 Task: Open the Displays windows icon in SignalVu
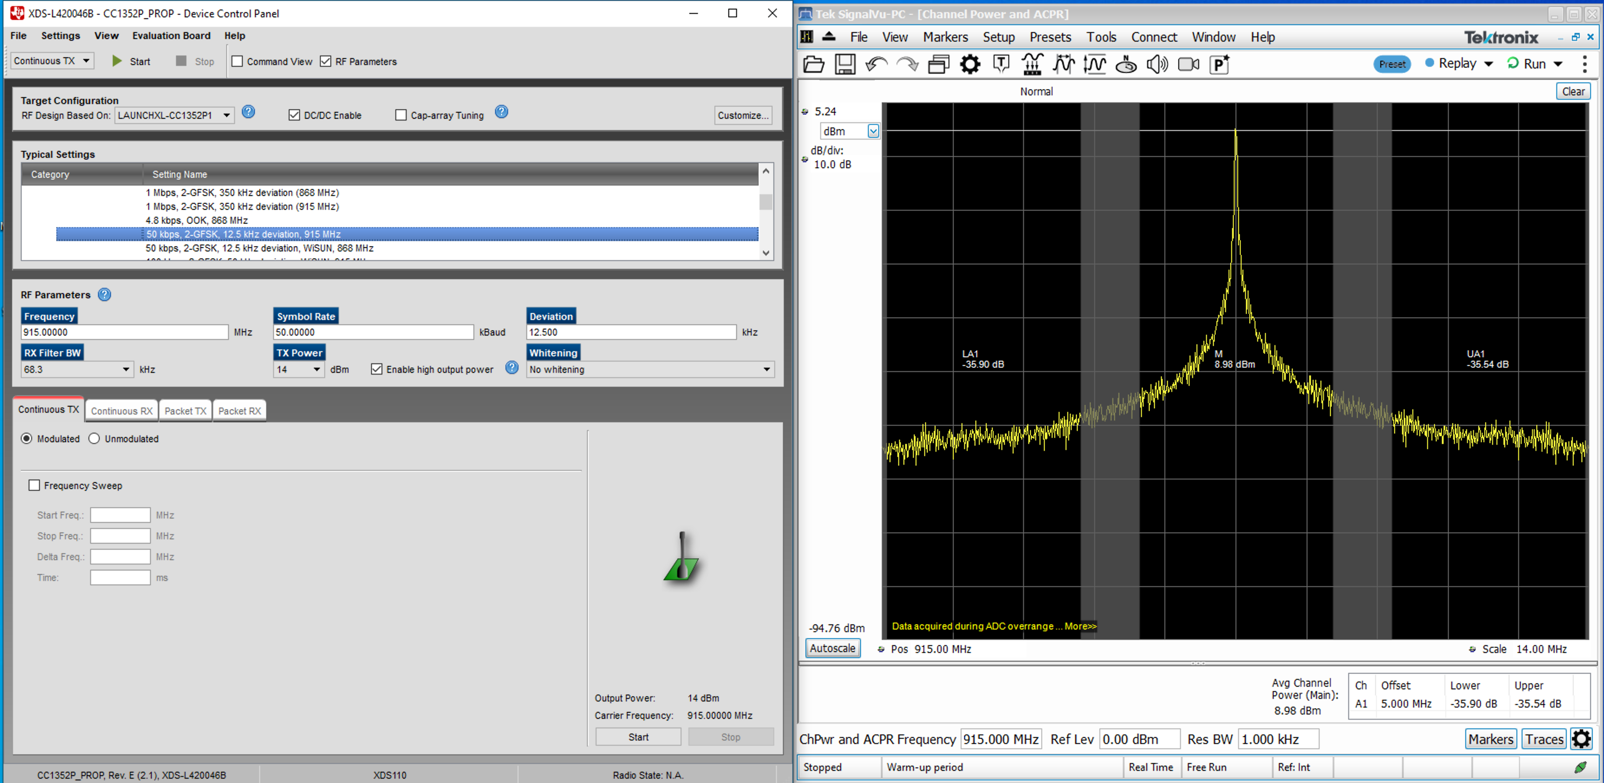point(939,64)
